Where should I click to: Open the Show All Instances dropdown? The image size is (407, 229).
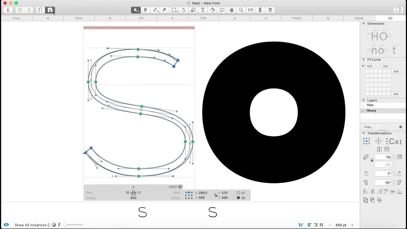32,225
